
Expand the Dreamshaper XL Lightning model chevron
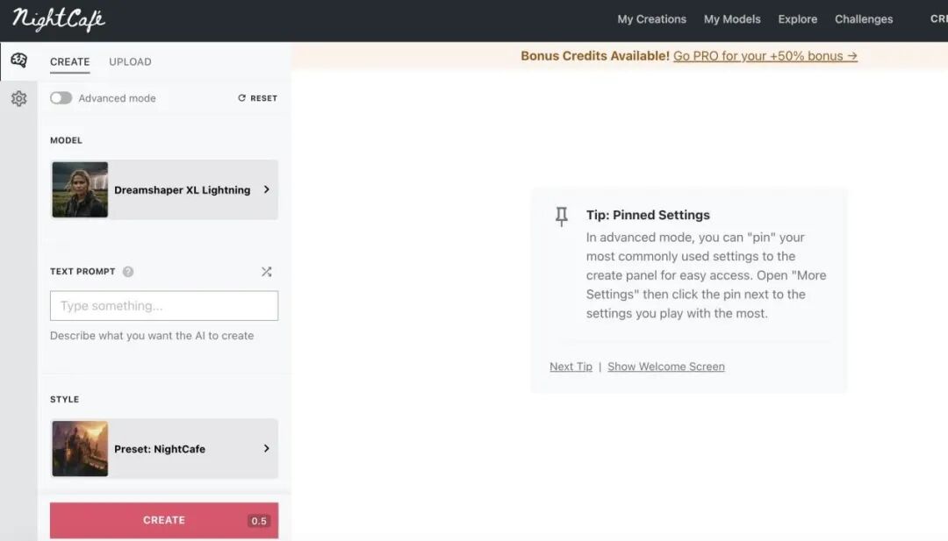point(267,189)
